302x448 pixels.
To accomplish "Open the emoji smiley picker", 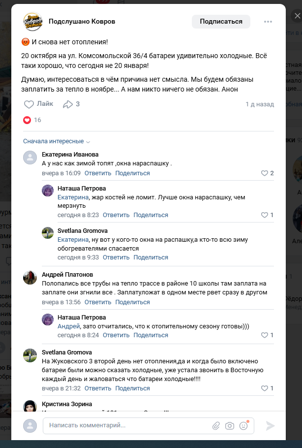I will pyautogui.click(x=243, y=426).
